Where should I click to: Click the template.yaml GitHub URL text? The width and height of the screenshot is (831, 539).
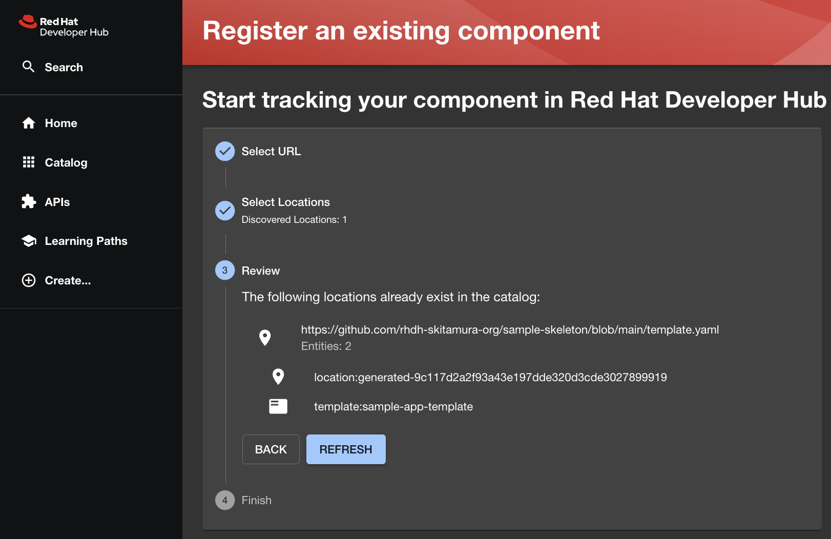(510, 329)
